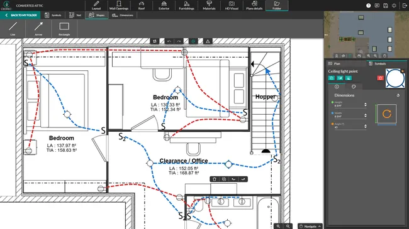Open the chat support icon
Screen dimensions: 409x229
point(377,6)
